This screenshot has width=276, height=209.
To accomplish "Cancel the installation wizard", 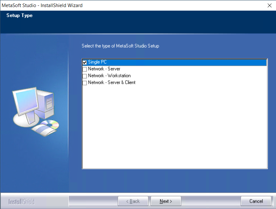I will coord(256,201).
